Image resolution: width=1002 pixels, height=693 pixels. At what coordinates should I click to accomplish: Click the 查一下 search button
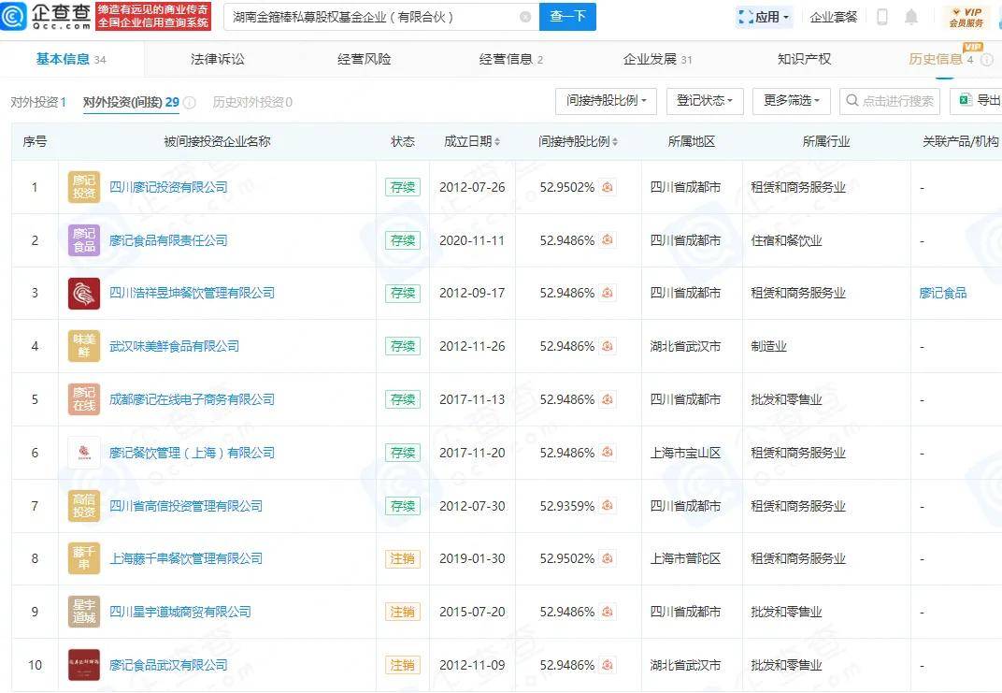pyautogui.click(x=567, y=17)
